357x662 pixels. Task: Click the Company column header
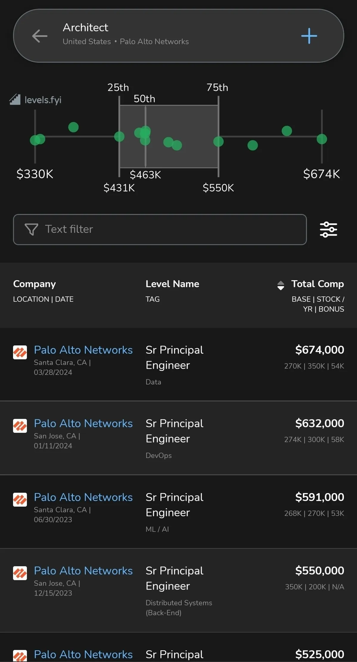tap(35, 284)
